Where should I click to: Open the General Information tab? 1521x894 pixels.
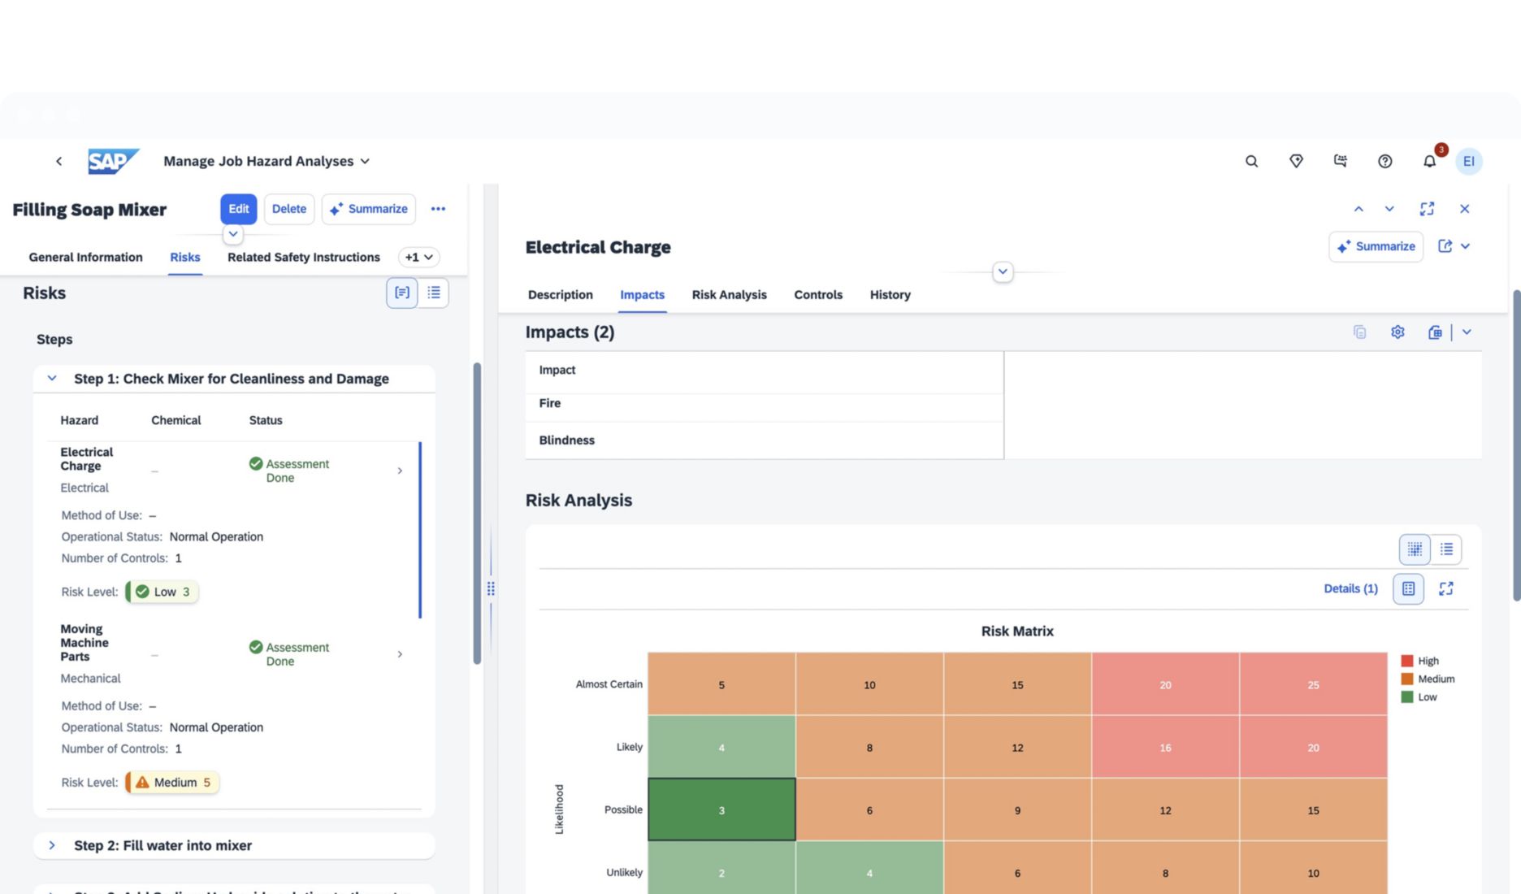click(x=85, y=258)
